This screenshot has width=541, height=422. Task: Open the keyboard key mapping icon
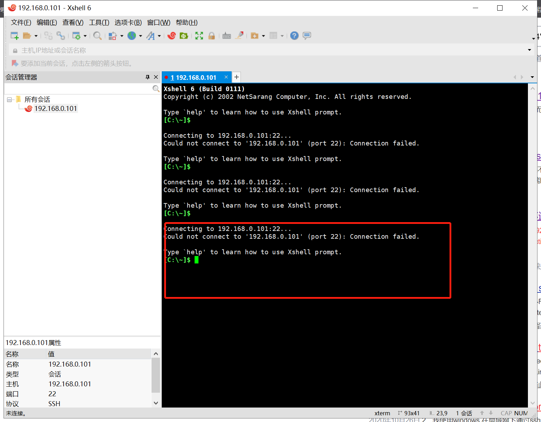click(227, 36)
